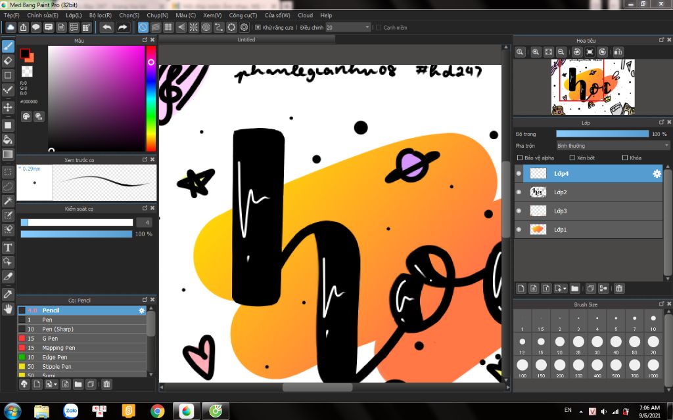This screenshot has width=673, height=420.
Task: Select the Eraser tool
Action: pos(8,61)
